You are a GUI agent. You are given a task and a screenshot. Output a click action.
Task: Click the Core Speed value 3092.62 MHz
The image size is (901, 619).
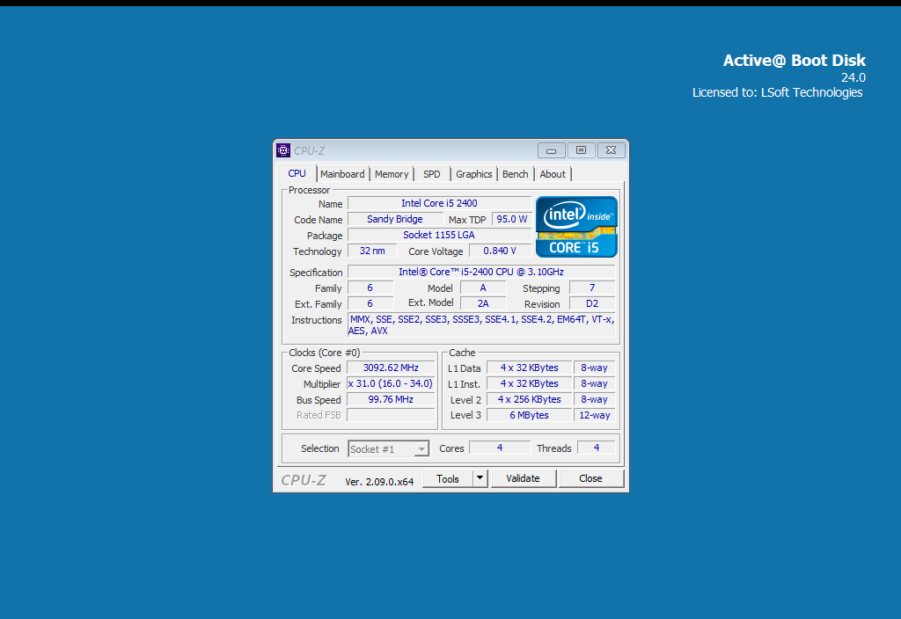391,368
